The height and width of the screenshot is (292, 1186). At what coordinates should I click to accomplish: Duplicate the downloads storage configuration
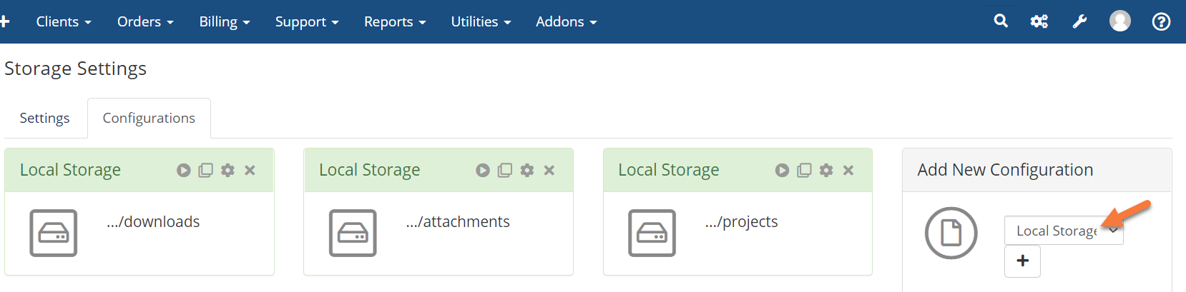205,171
